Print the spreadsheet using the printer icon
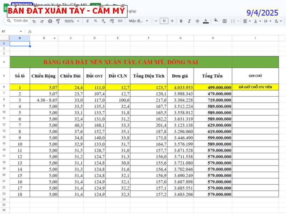Screen dimensions: 286x214 click(x=50, y=21)
